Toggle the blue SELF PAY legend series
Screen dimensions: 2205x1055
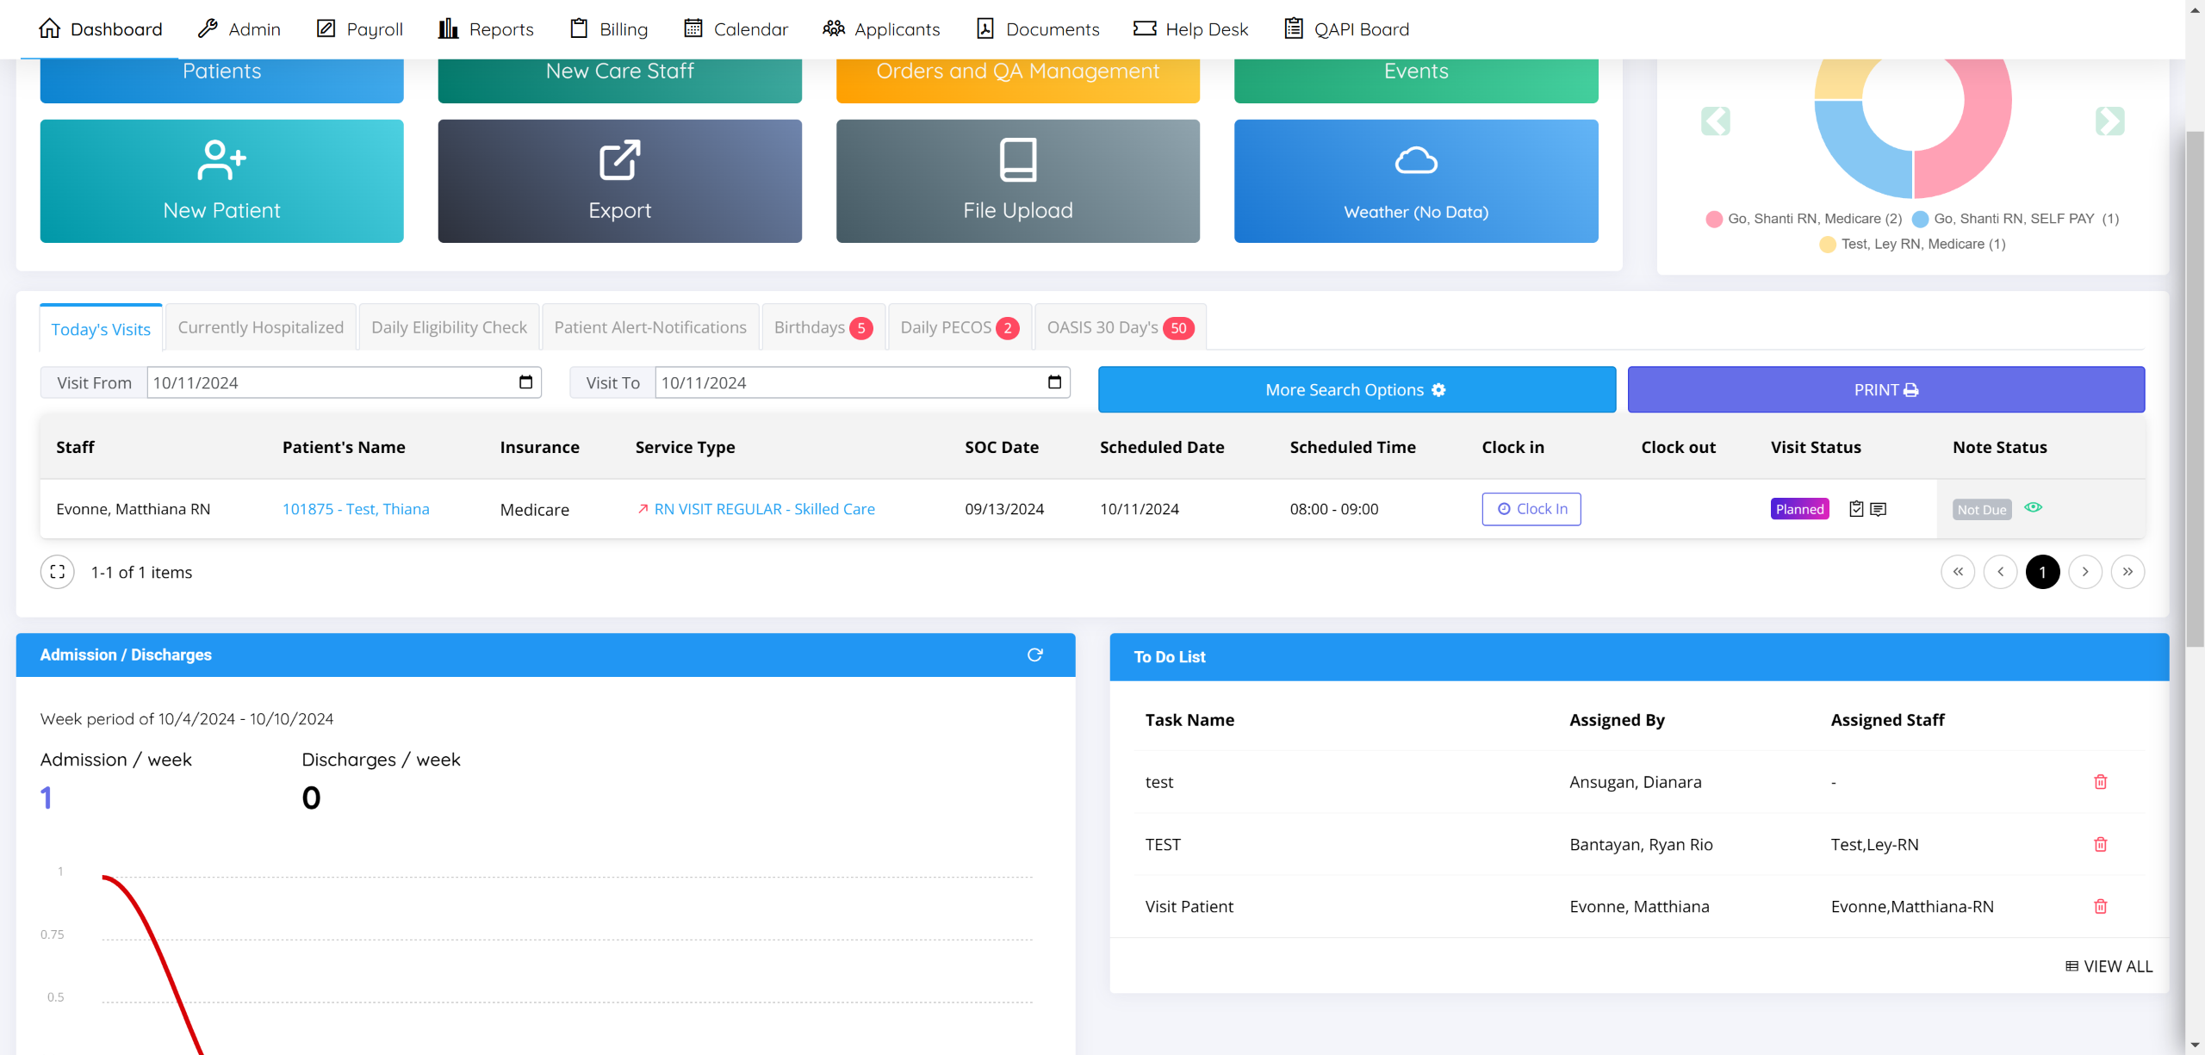click(x=2014, y=219)
